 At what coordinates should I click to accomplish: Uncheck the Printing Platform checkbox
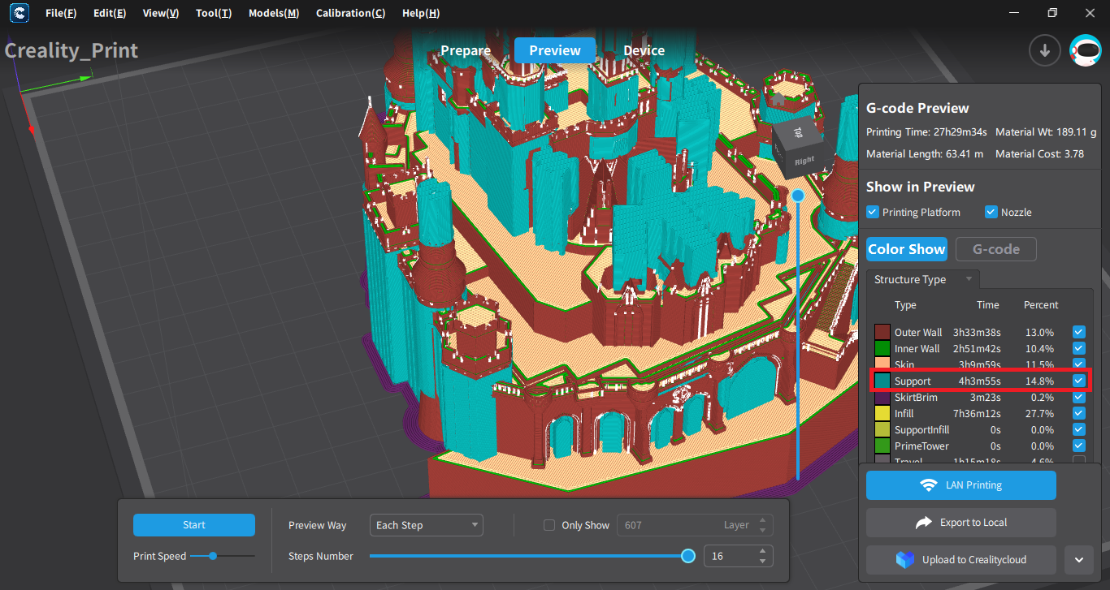tap(873, 213)
